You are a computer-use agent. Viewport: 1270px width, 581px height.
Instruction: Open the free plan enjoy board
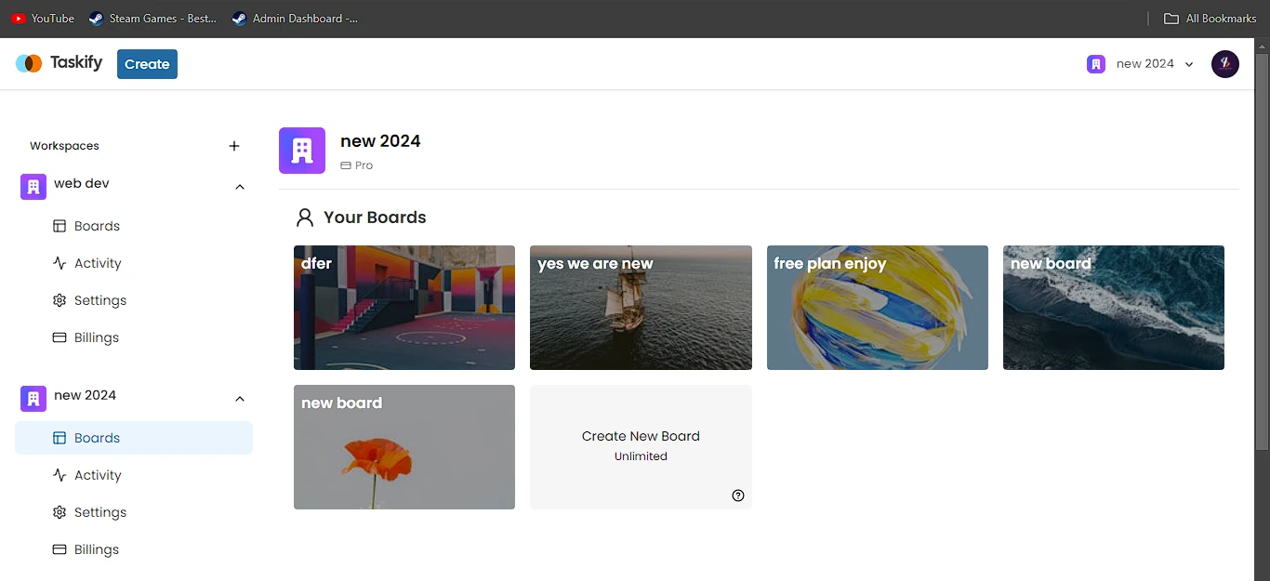(x=878, y=308)
